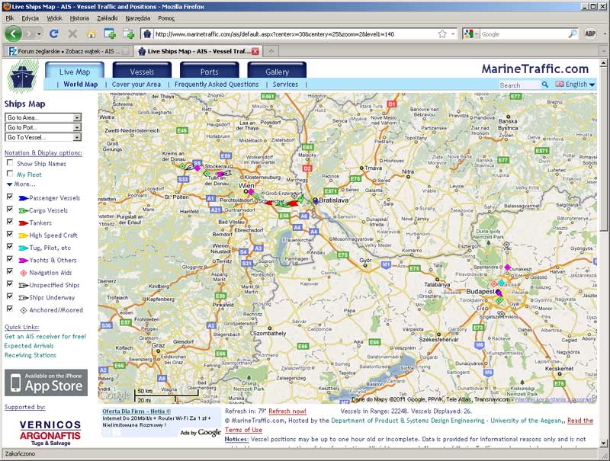
Task: Open the English language dropdown
Action: (576, 85)
